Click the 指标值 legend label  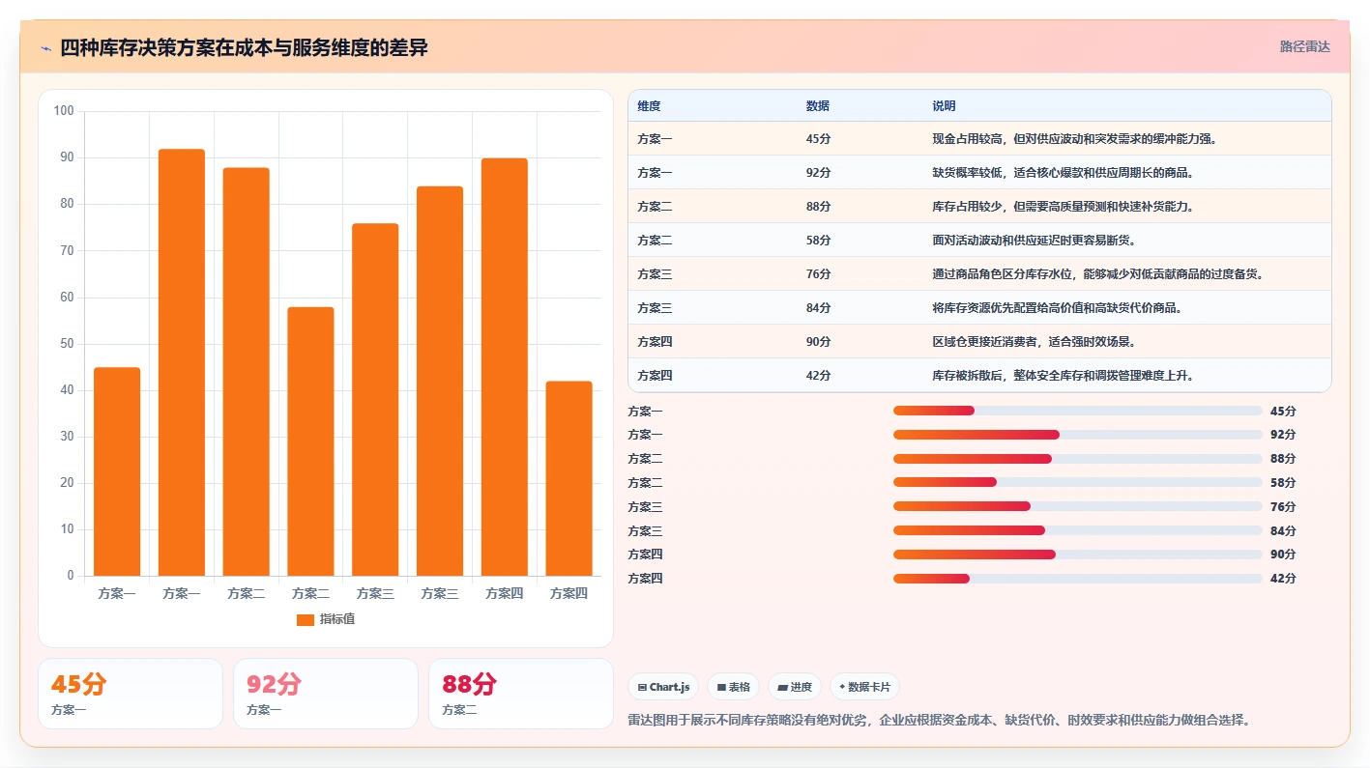pos(337,619)
